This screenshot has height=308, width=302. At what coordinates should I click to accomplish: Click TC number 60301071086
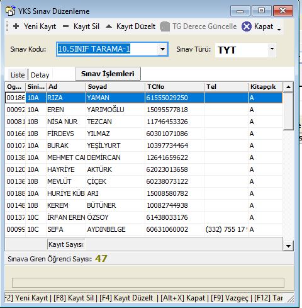(x=167, y=134)
